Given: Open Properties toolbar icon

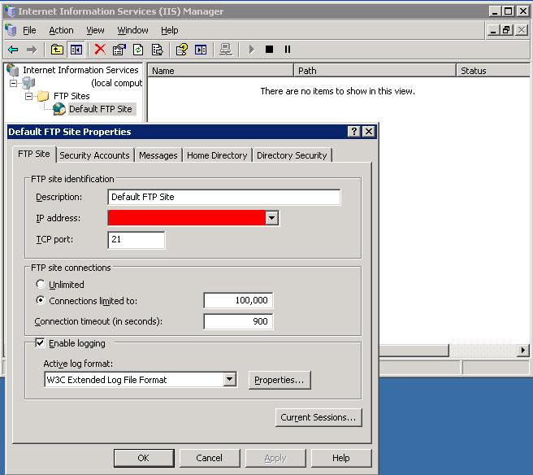Looking at the screenshot, I should (x=119, y=50).
